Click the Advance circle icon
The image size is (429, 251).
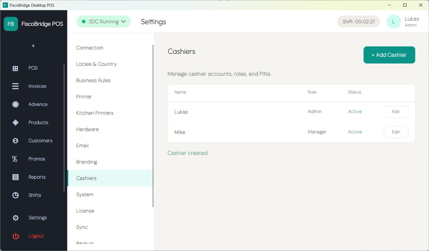[16, 104]
